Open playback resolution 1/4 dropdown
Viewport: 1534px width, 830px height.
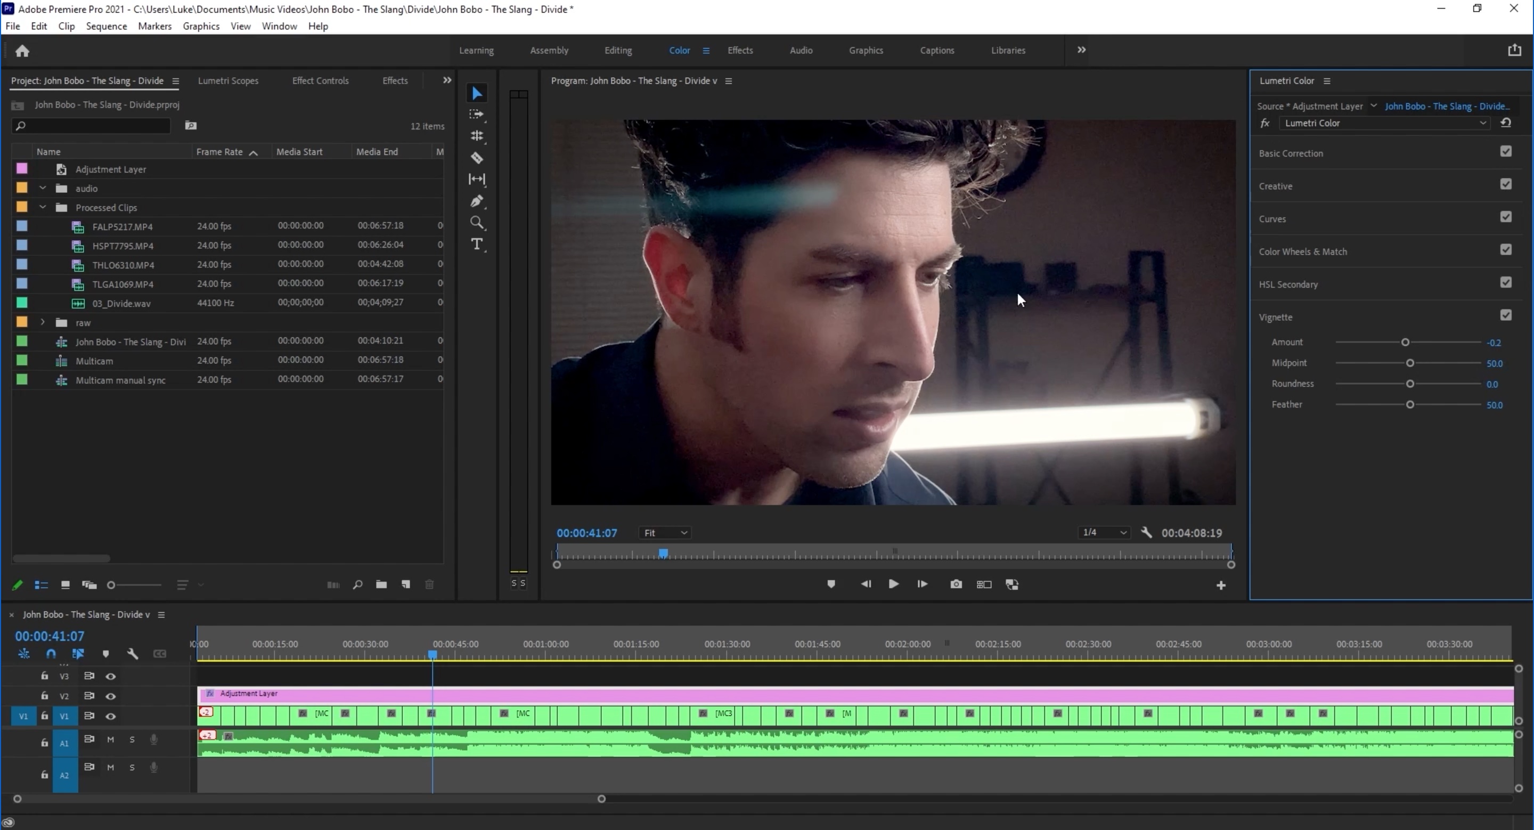point(1105,532)
